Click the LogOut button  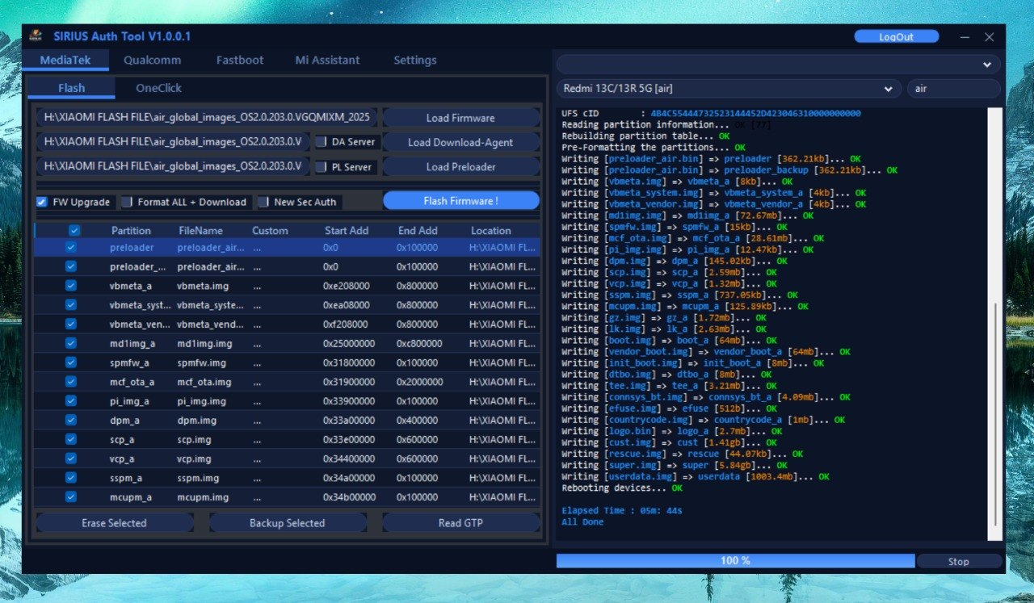897,37
